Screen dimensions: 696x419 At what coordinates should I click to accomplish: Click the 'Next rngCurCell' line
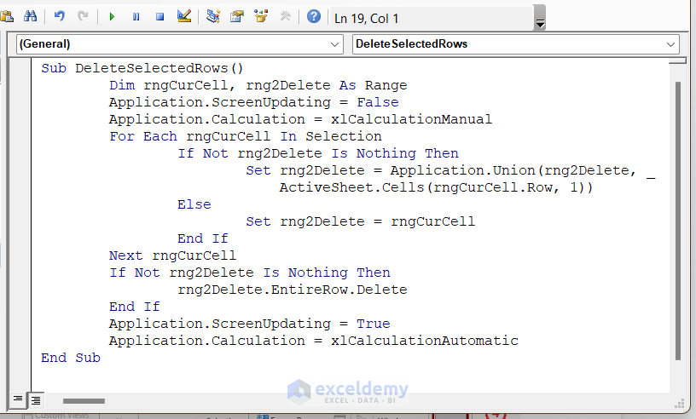(x=172, y=255)
